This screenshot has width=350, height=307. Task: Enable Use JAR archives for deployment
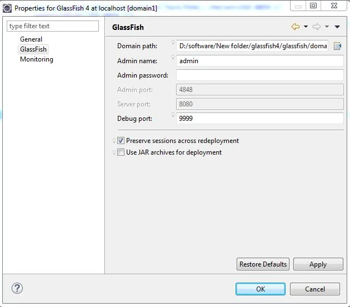pyautogui.click(x=121, y=152)
